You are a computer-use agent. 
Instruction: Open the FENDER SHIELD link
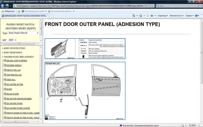[14, 65]
